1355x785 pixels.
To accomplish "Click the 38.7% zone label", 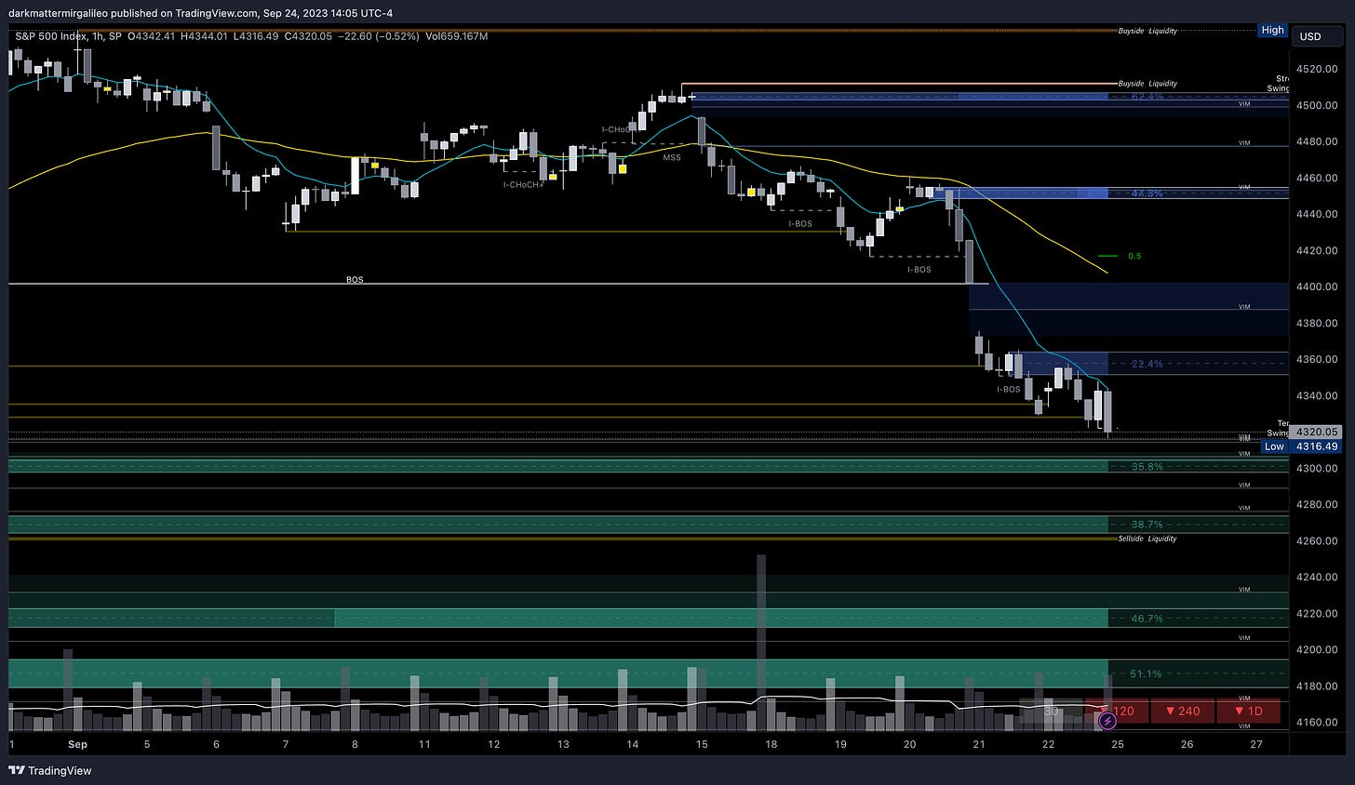I will coord(1147,525).
